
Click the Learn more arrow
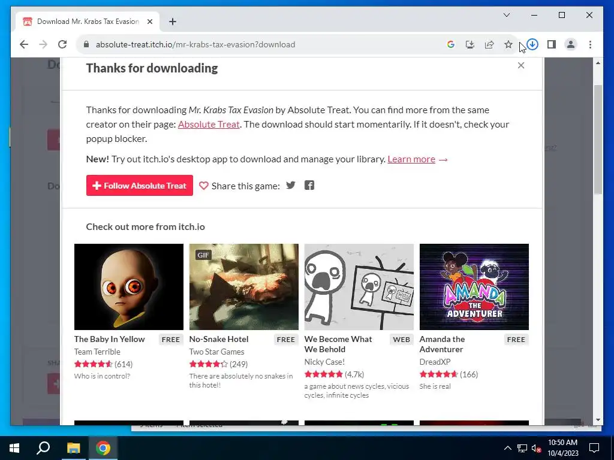click(x=443, y=159)
